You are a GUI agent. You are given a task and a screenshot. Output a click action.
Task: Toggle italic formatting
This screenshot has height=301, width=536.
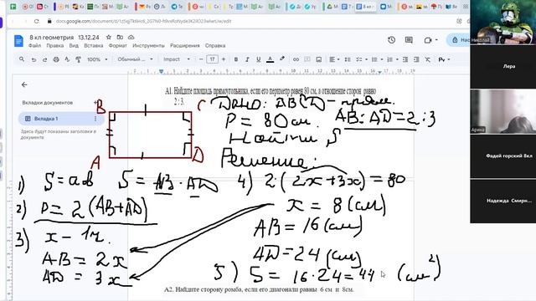coord(247,59)
